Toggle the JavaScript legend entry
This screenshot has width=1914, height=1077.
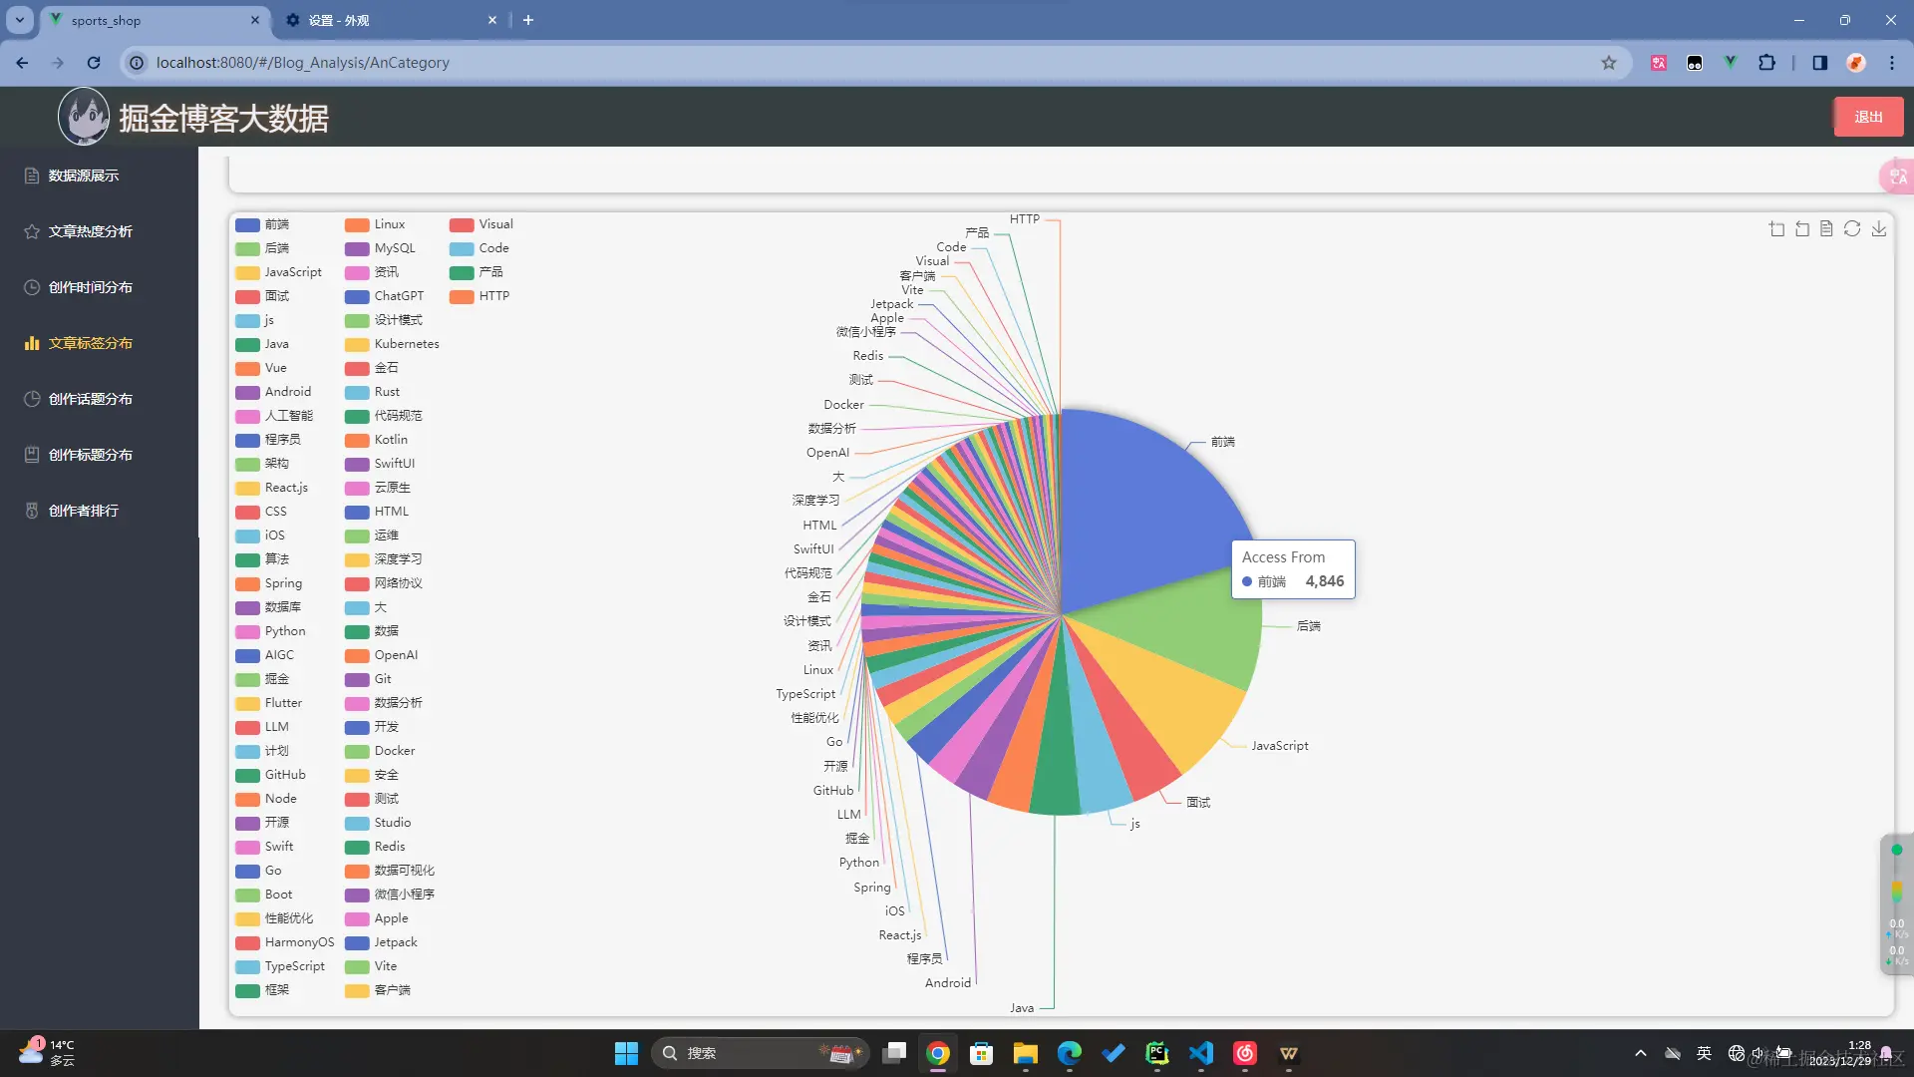click(x=279, y=272)
